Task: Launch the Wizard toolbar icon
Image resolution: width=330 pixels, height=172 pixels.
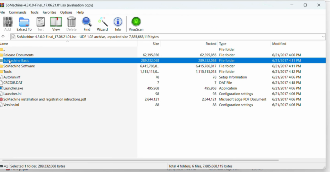Action: (102, 24)
